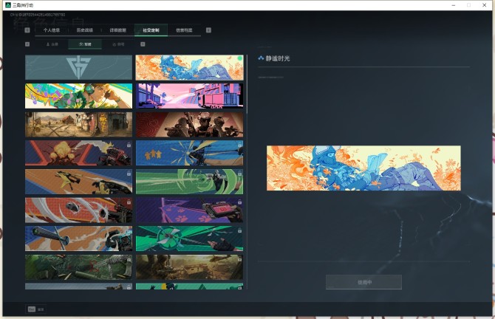Click the blue icon beside 静谧时光 title
This screenshot has width=495, height=319.
[261, 58]
